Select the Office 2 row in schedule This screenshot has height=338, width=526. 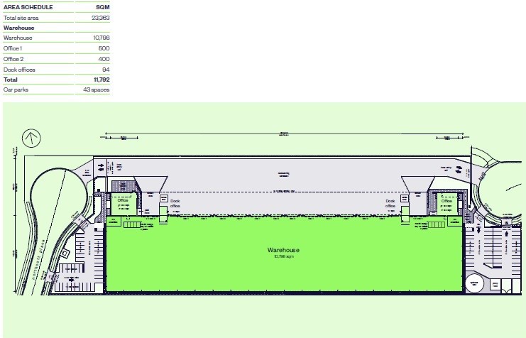pos(56,59)
